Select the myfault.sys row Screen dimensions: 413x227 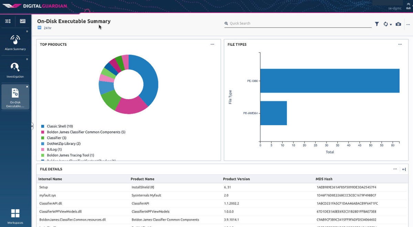(x=222, y=195)
